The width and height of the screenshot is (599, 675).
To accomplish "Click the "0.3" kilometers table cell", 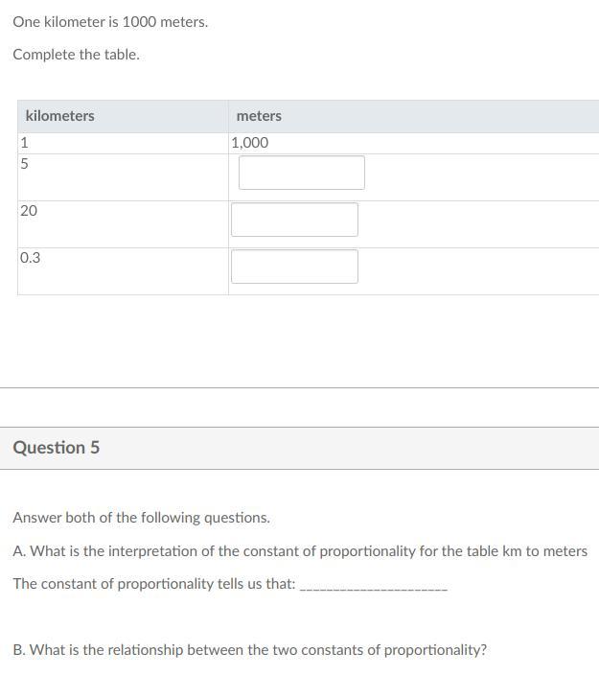I will pyautogui.click(x=31, y=258).
